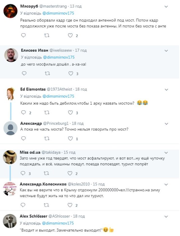The image size is (180, 236).
Task: Retweet Елисеев Иван's мосфильм tweet
Action: [47, 74]
